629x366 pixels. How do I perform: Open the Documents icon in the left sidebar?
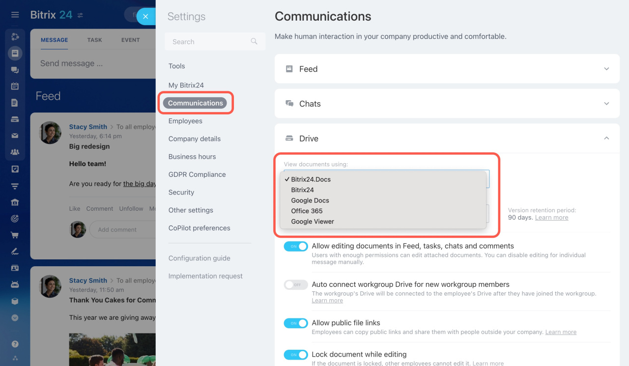[15, 103]
